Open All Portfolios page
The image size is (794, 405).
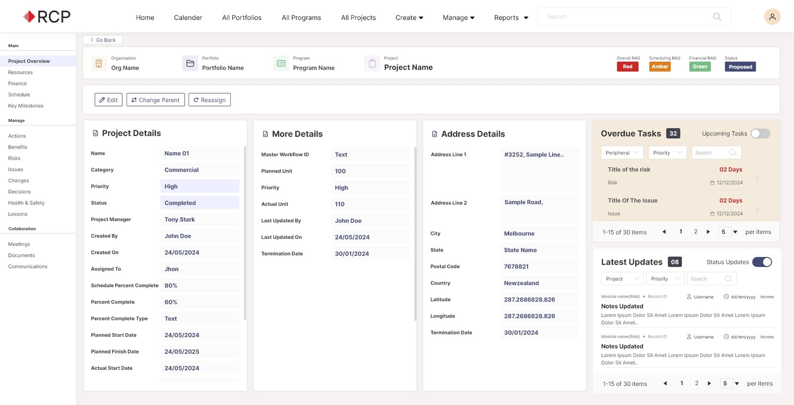[242, 17]
